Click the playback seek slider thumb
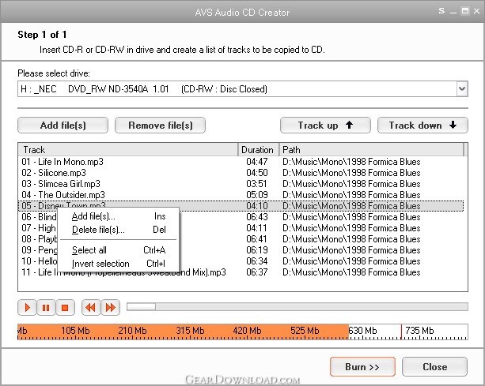This screenshot has height=386, width=485. click(x=141, y=307)
